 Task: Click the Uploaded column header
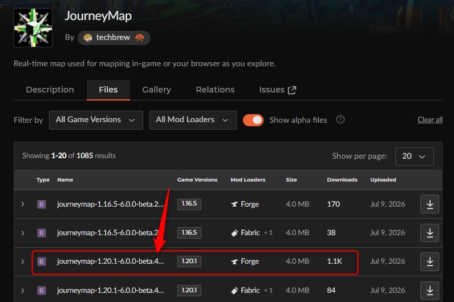tap(383, 180)
